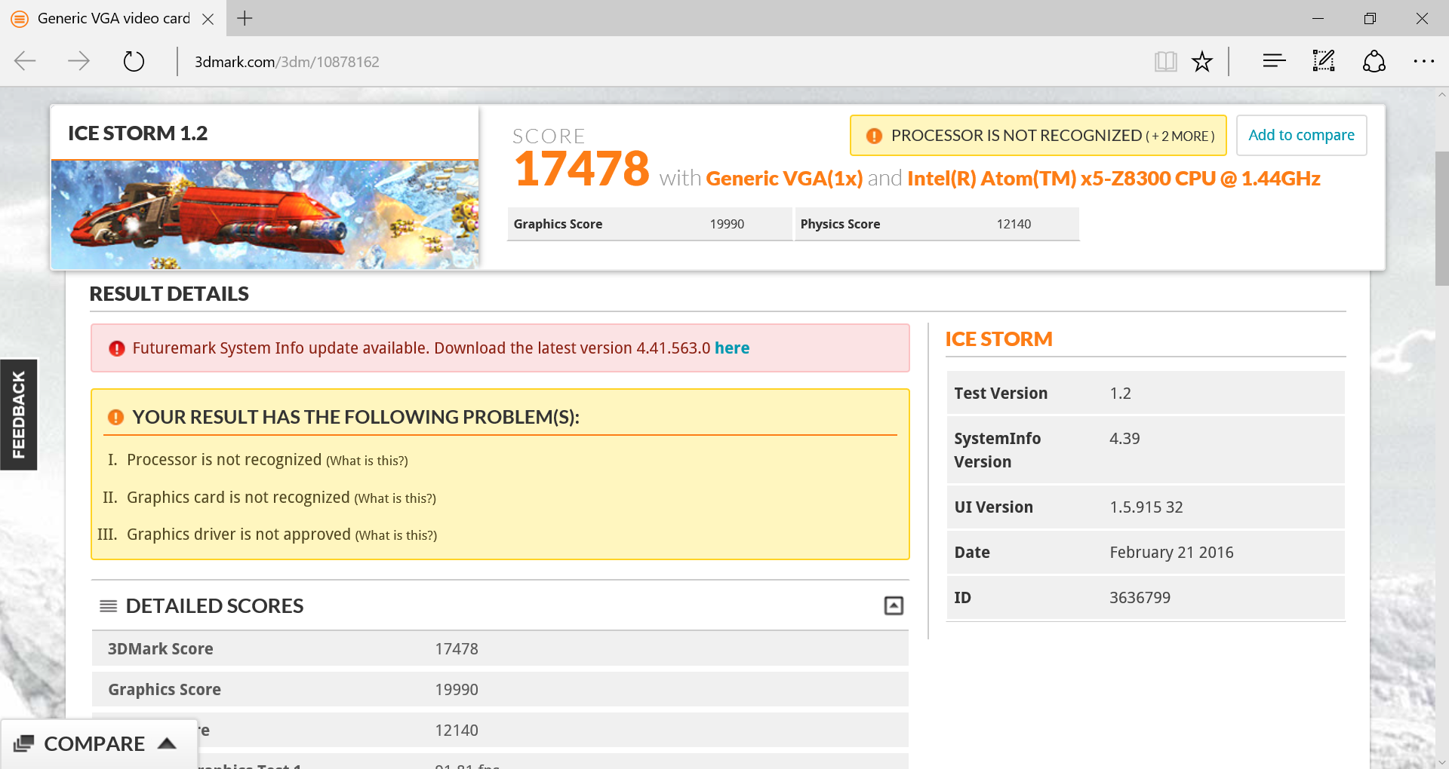Open 'What is this?' for unrecognized processor
This screenshot has width=1449, height=769.
tap(366, 461)
